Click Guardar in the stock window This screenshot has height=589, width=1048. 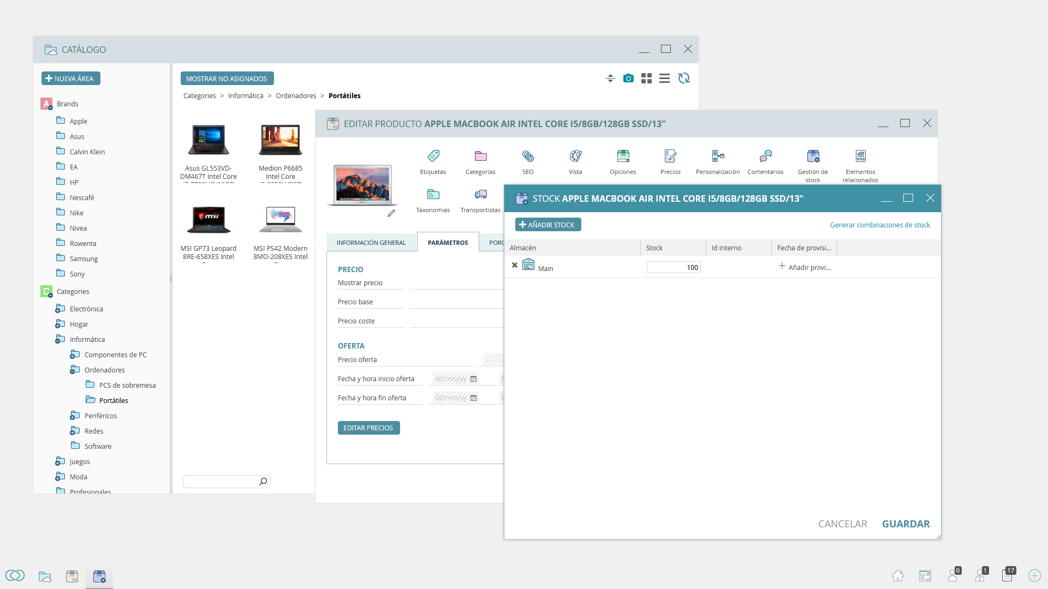[x=906, y=524]
